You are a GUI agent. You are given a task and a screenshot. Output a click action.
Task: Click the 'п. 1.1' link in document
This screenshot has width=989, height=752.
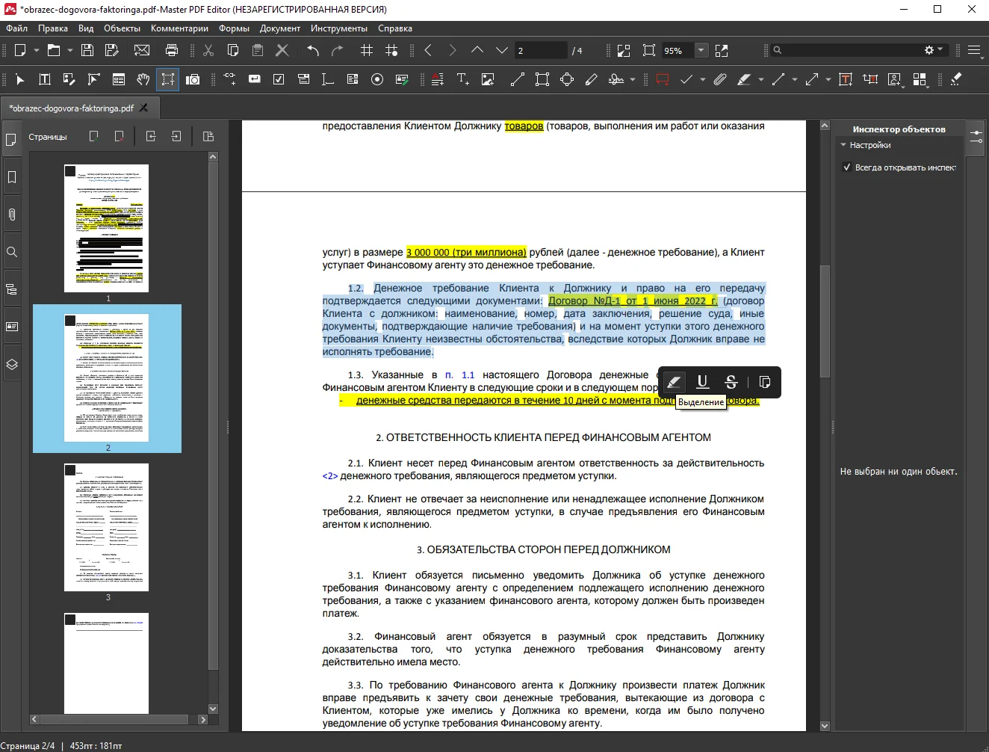pyautogui.click(x=460, y=375)
